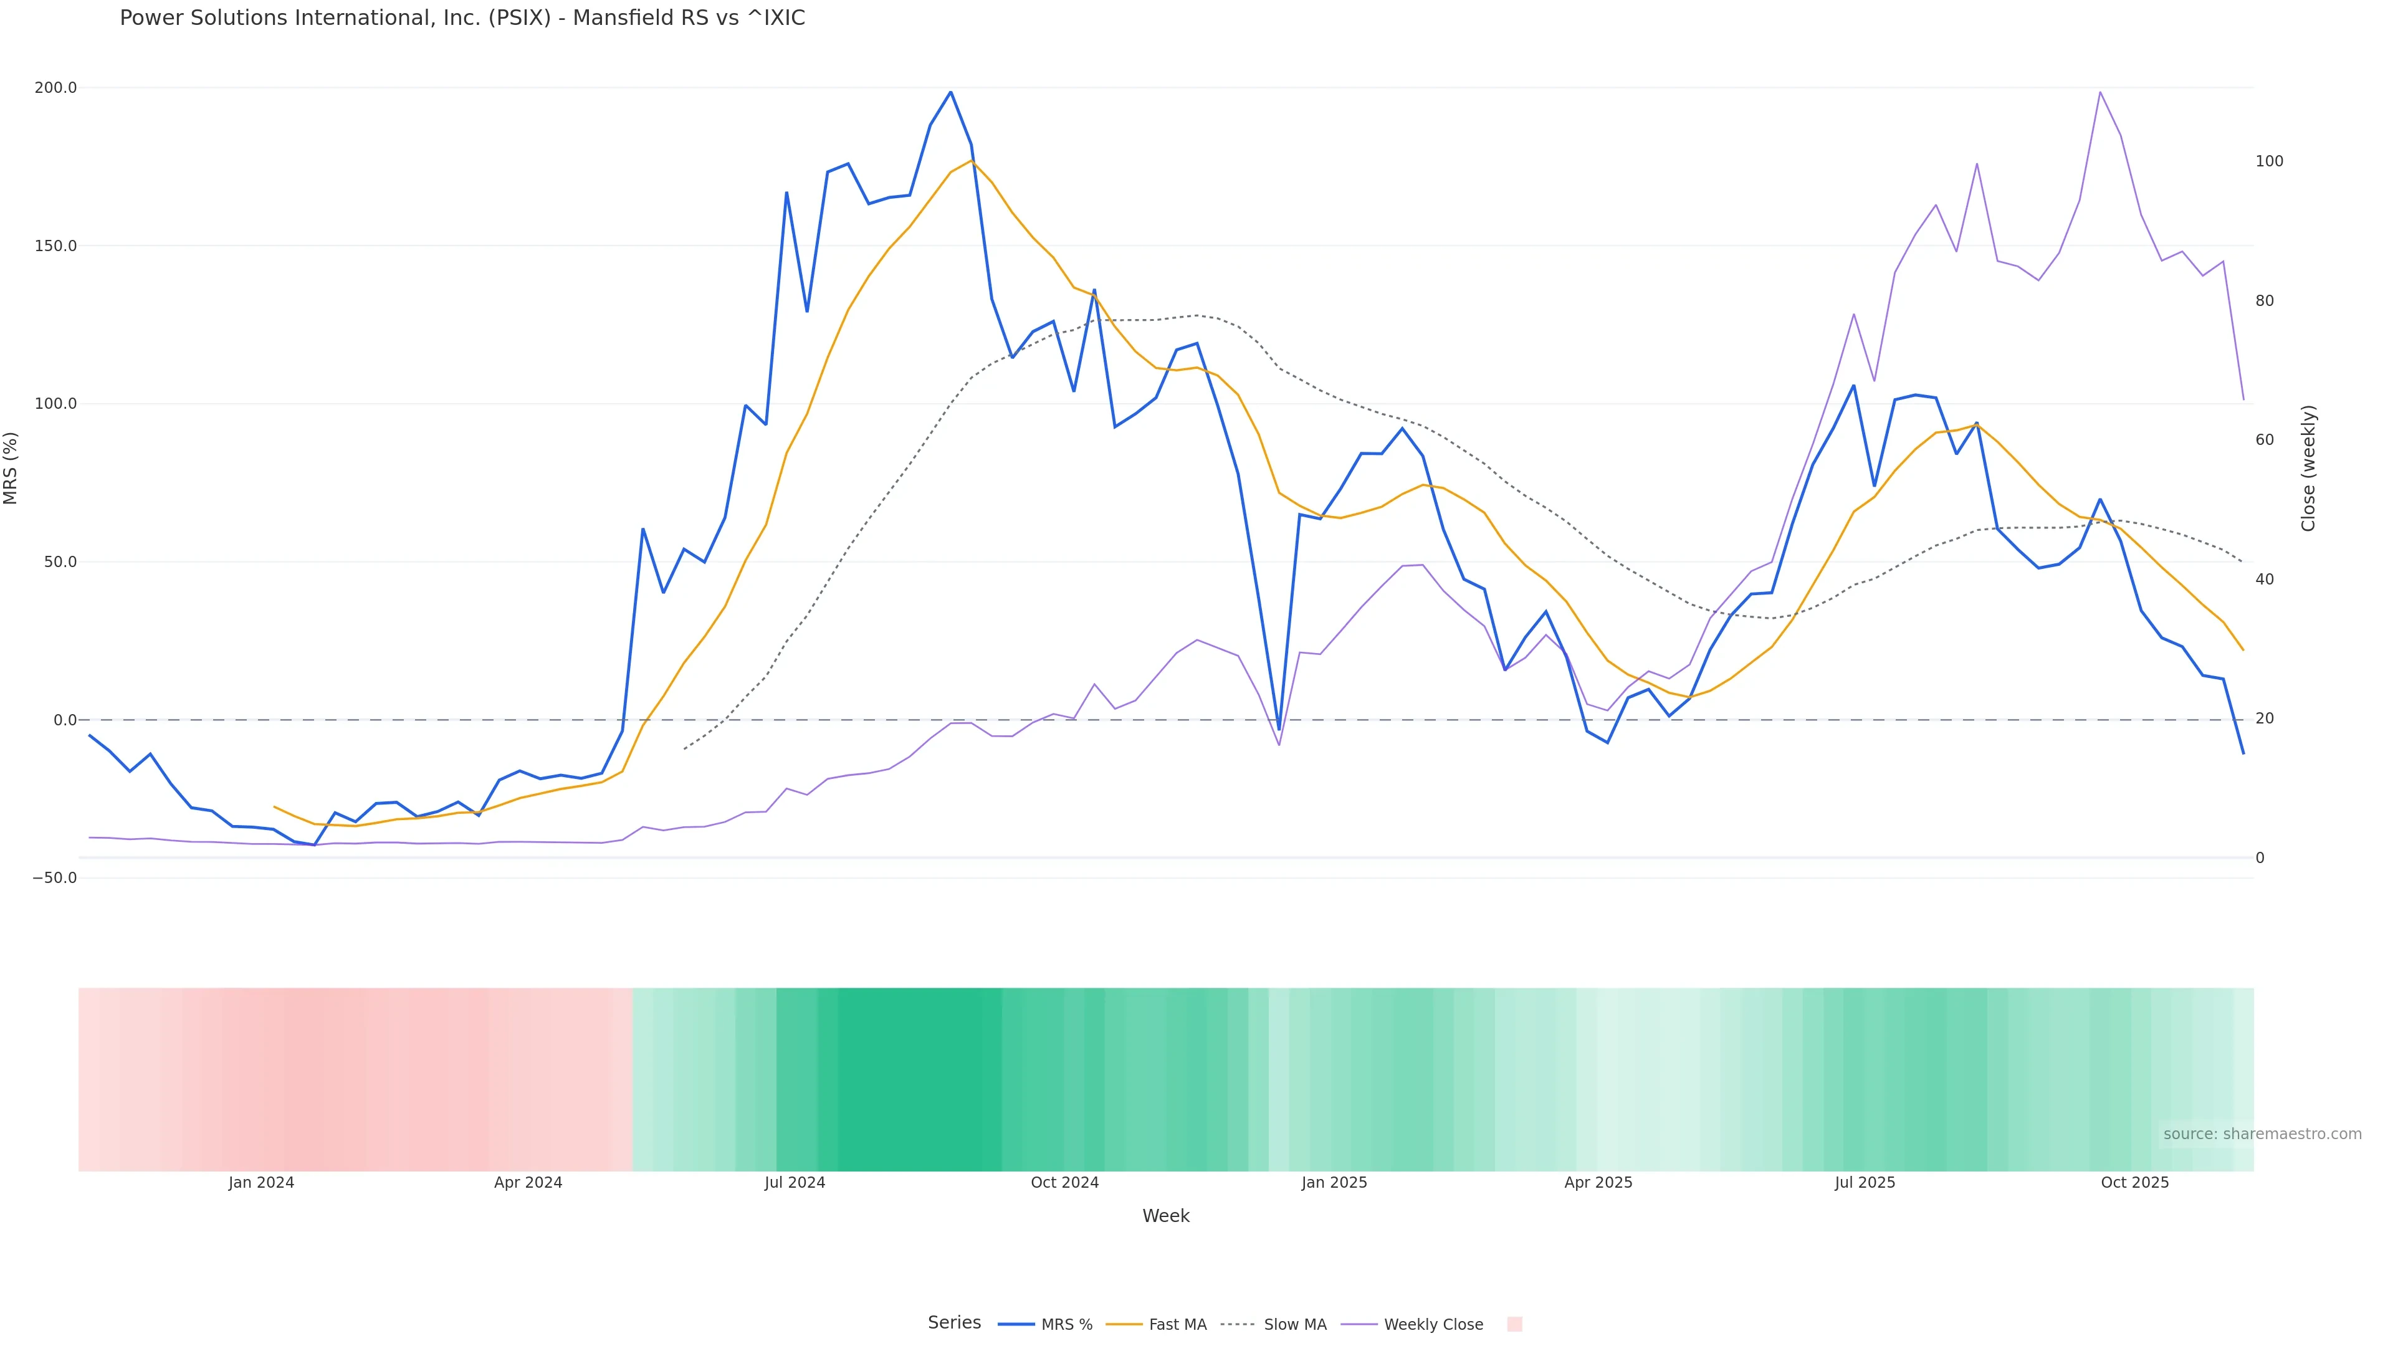This screenshot has height=1346, width=2393.
Task: Click the 200.0 MRS axis tick
Action: [55, 87]
